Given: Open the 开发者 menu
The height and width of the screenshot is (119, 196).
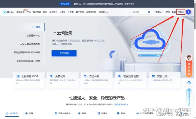Looking at the screenshot, I should [71, 12].
